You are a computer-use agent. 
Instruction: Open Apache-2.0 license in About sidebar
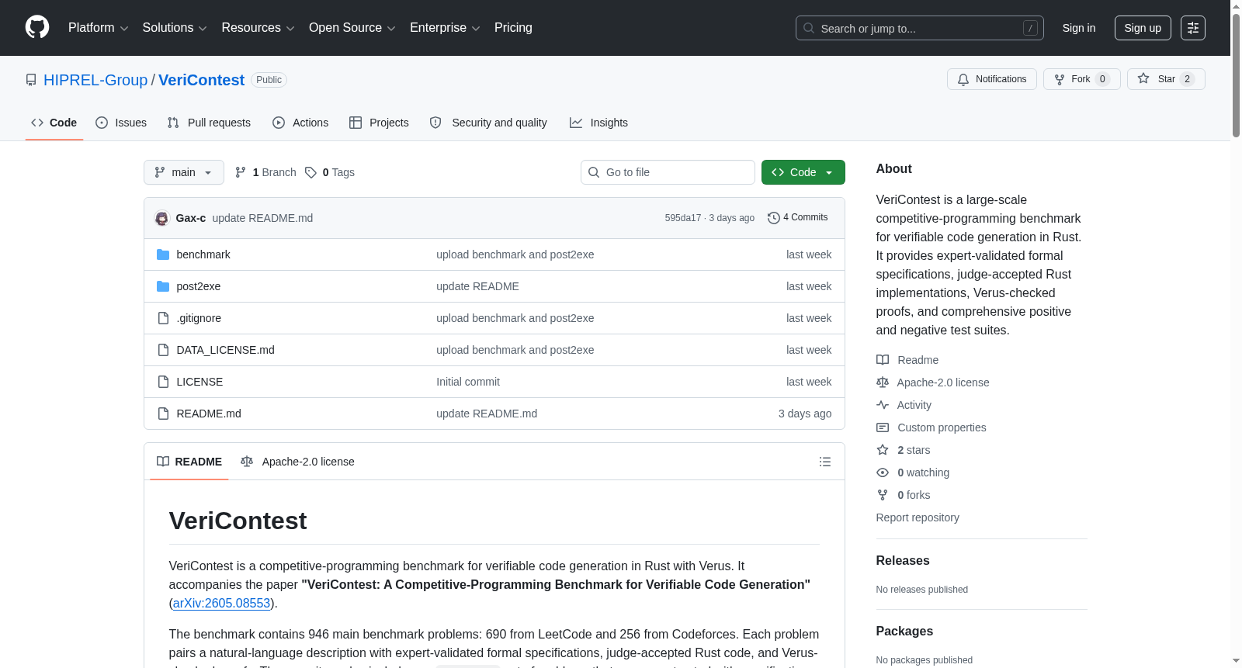933,382
